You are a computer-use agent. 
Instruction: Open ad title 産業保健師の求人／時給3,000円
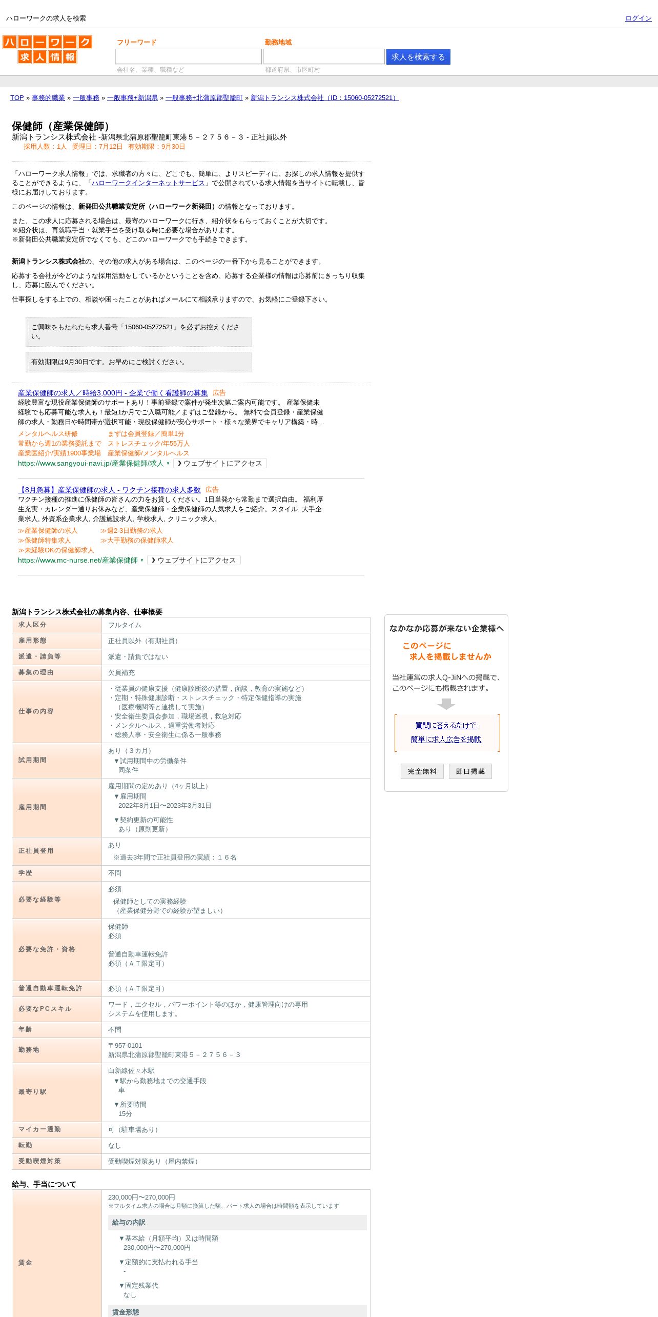[x=113, y=393]
